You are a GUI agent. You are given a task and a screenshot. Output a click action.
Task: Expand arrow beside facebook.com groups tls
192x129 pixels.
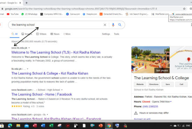pos(47,115)
